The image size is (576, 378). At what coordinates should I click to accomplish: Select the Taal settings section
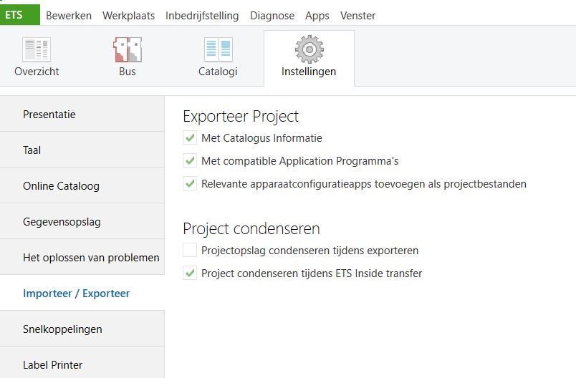tap(32, 150)
